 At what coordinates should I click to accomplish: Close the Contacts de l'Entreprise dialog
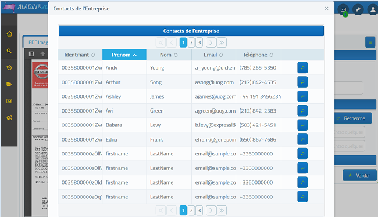pos(326,9)
